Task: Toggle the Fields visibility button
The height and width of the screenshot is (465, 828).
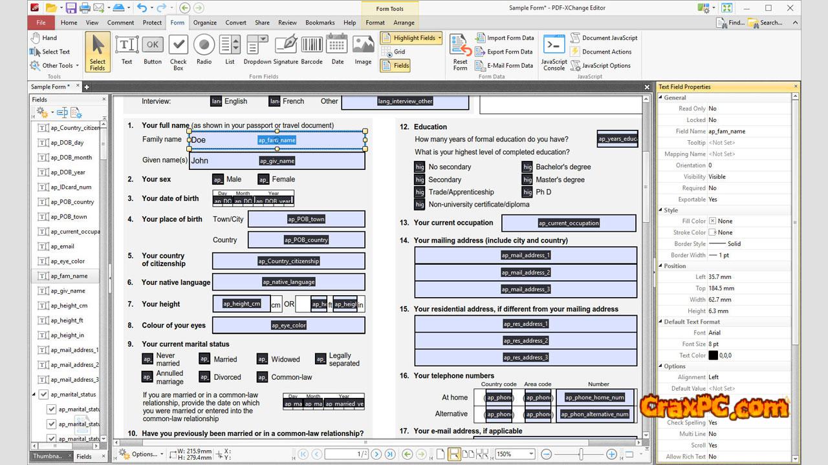Action: point(396,65)
